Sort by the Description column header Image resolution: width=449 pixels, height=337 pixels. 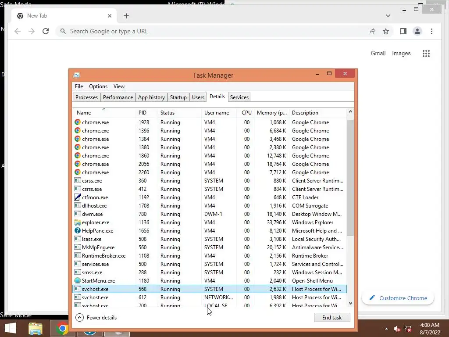click(x=318, y=113)
